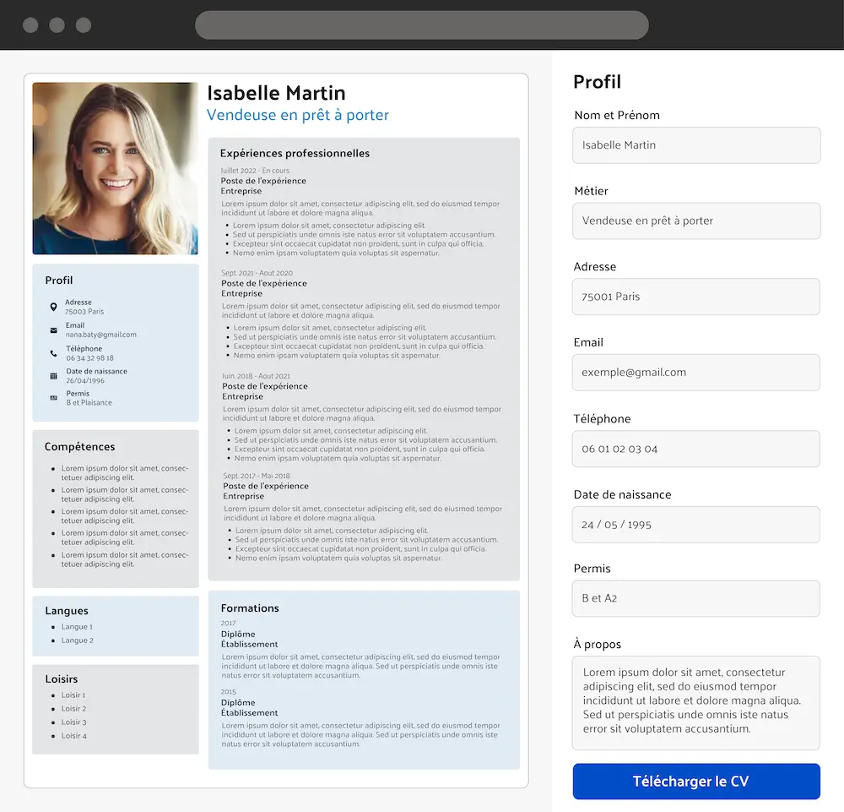Click the Permis field showing B et A2

(x=696, y=599)
